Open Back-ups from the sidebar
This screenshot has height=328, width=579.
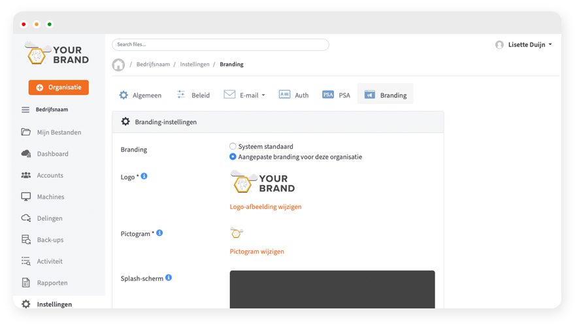[x=50, y=240]
